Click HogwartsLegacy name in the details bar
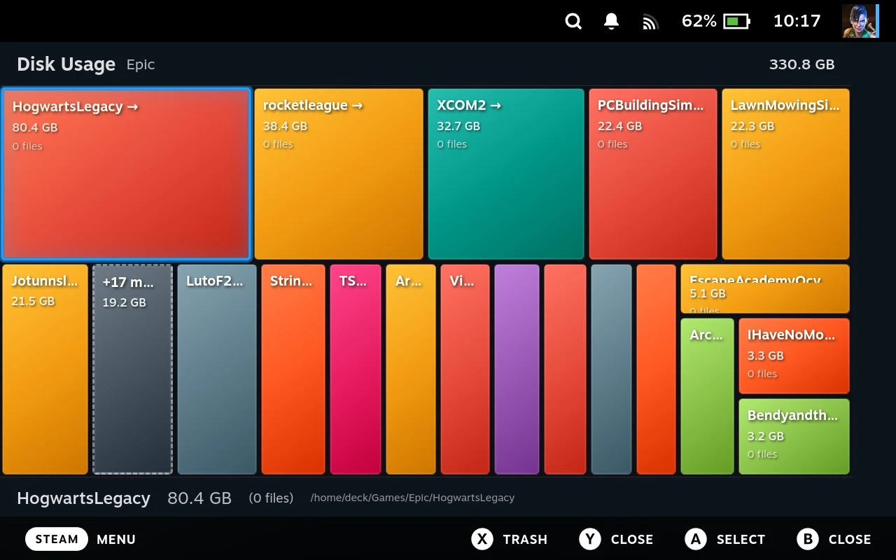The height and width of the screenshot is (560, 896). tap(83, 498)
